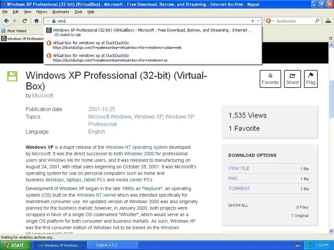Choose Switch to tab suggestion for Windows XP Professional
This screenshot has width=334, height=250.
pos(153,32)
